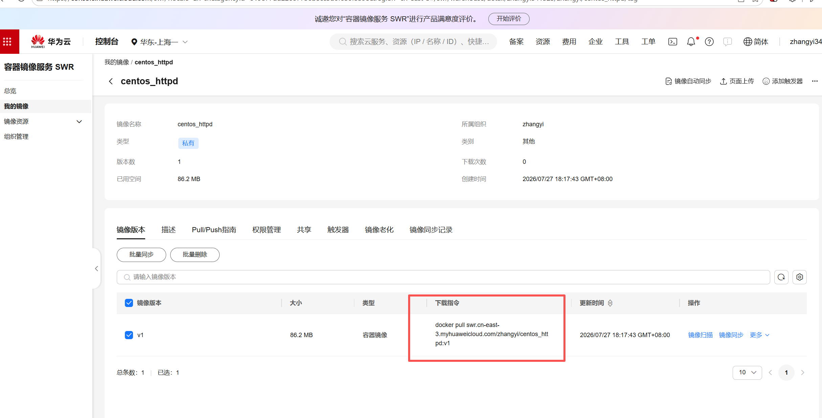Switch to the 权限管理 tab
The width and height of the screenshot is (822, 418).
[267, 230]
